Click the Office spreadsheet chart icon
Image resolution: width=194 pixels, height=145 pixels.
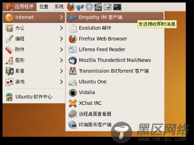click(9, 28)
